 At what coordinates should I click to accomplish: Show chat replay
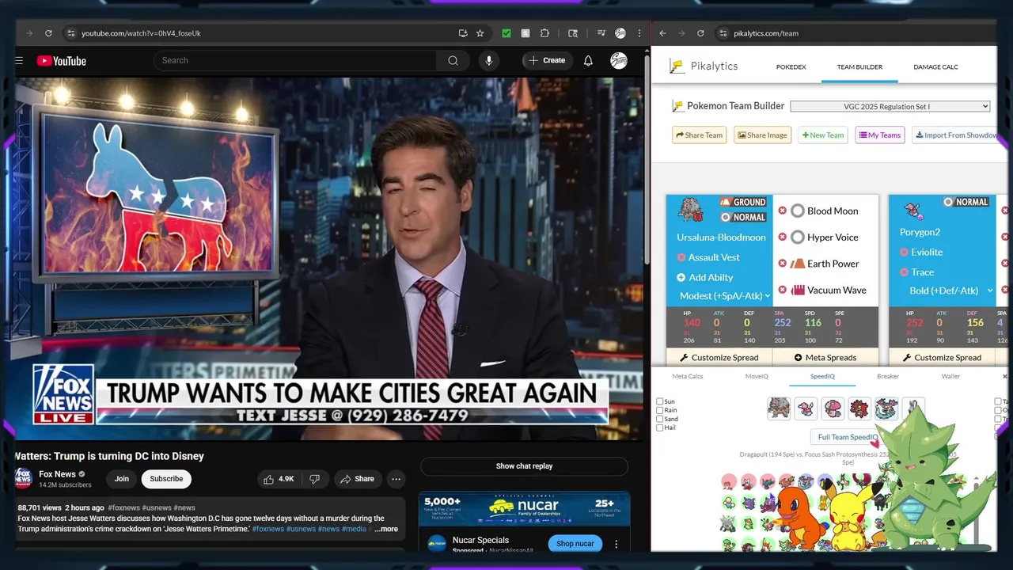pyautogui.click(x=524, y=466)
